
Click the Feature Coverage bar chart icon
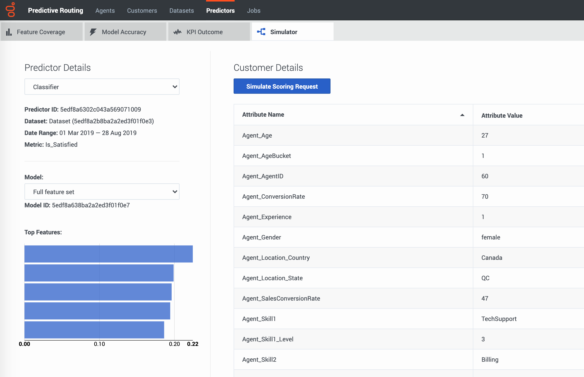9,32
